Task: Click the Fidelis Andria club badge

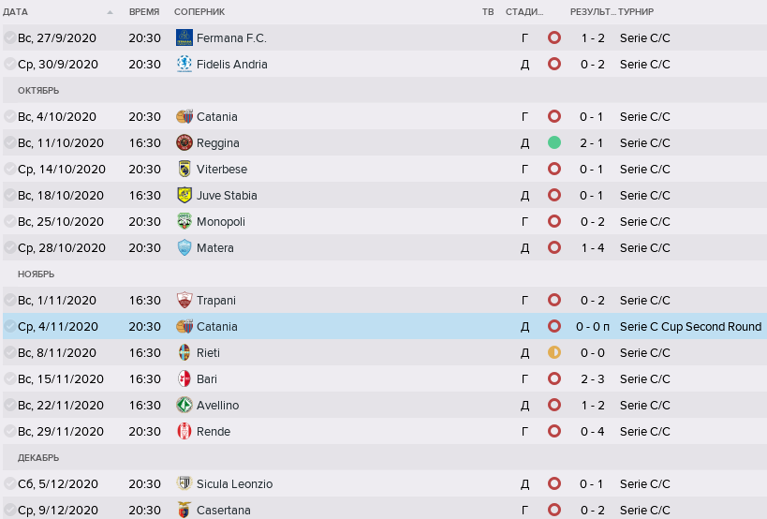Action: 184,65
